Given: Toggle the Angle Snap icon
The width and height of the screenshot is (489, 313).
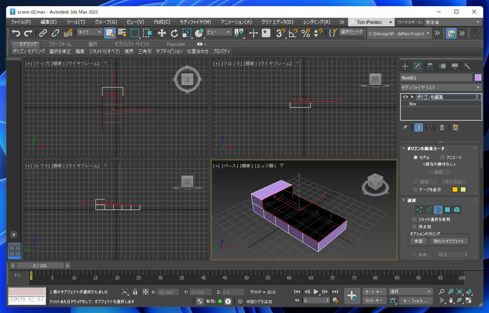Looking at the screenshot, I should [293, 33].
